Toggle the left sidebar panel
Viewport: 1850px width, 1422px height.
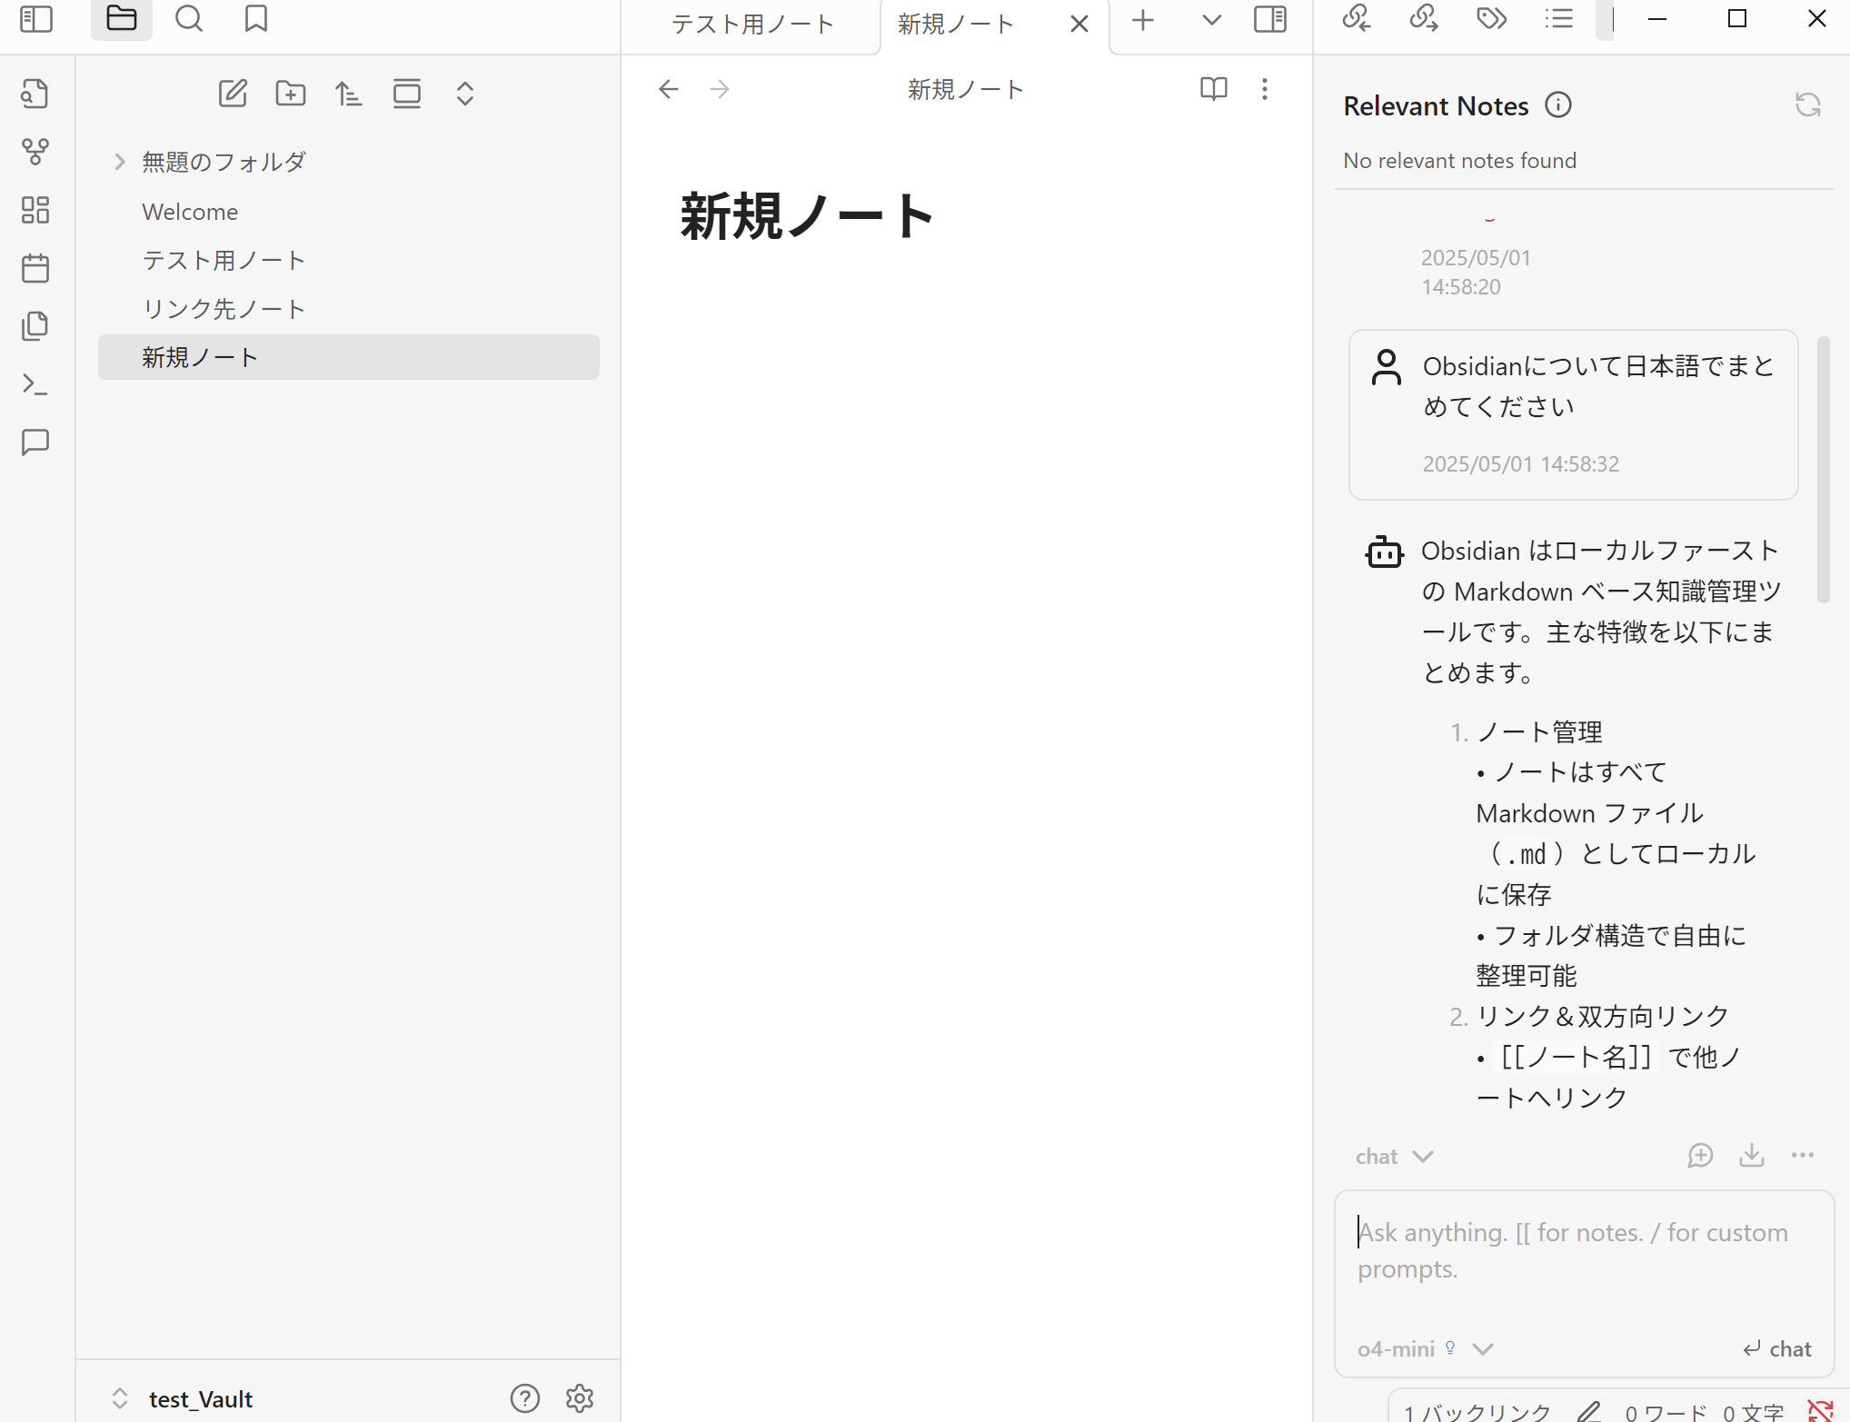36,19
